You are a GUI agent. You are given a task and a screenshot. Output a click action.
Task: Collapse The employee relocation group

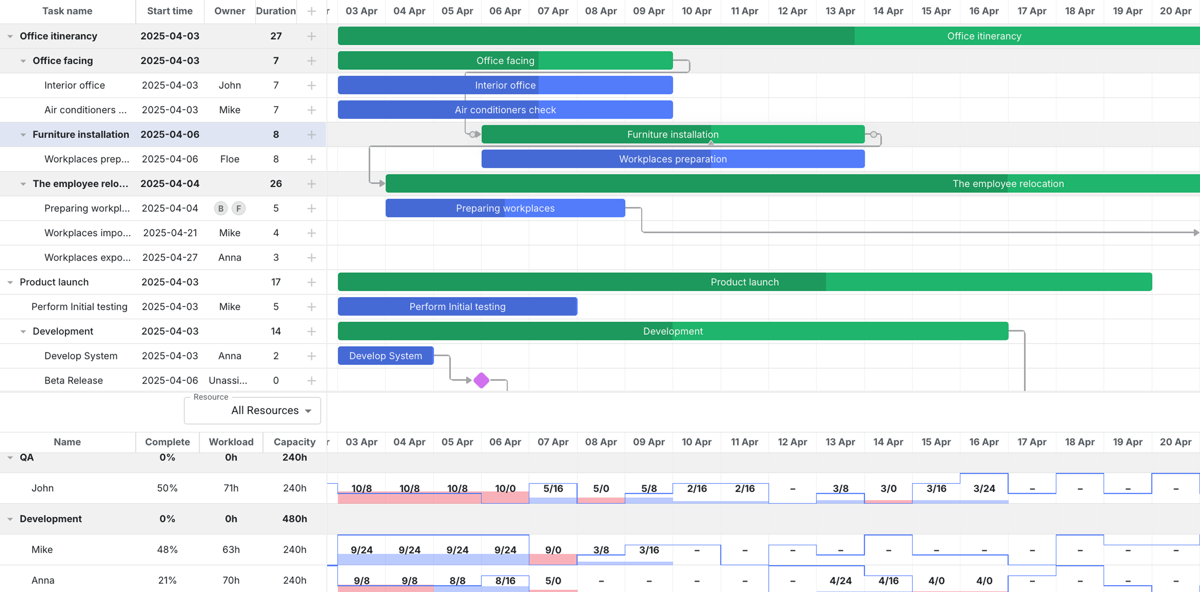(23, 184)
